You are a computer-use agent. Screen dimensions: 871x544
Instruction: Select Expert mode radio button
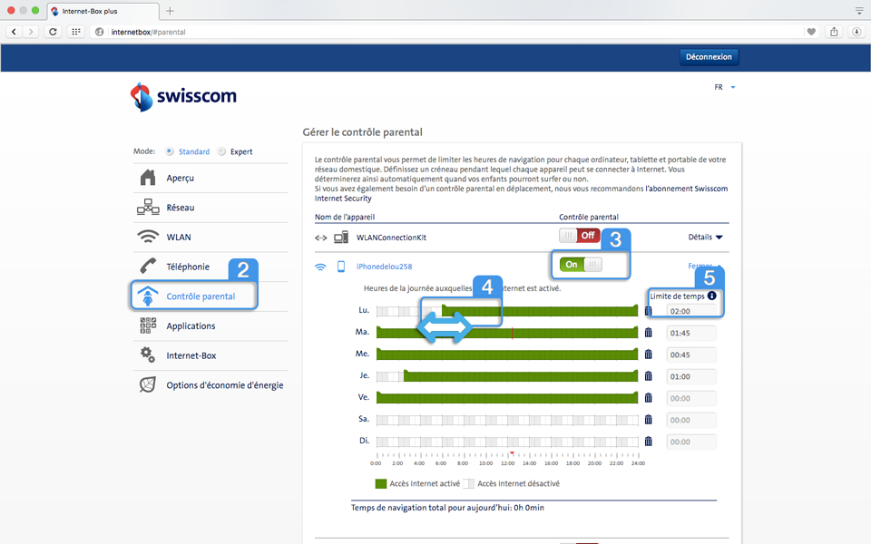pyautogui.click(x=221, y=151)
